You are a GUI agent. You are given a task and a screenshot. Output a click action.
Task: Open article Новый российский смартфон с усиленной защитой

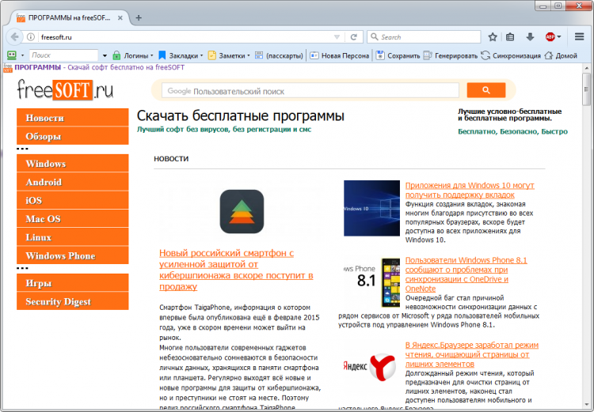[236, 270]
